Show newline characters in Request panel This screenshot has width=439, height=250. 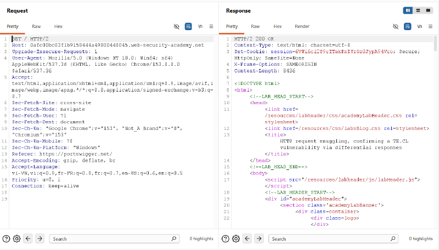tap(200, 26)
